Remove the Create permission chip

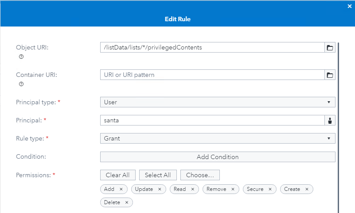[x=307, y=189]
